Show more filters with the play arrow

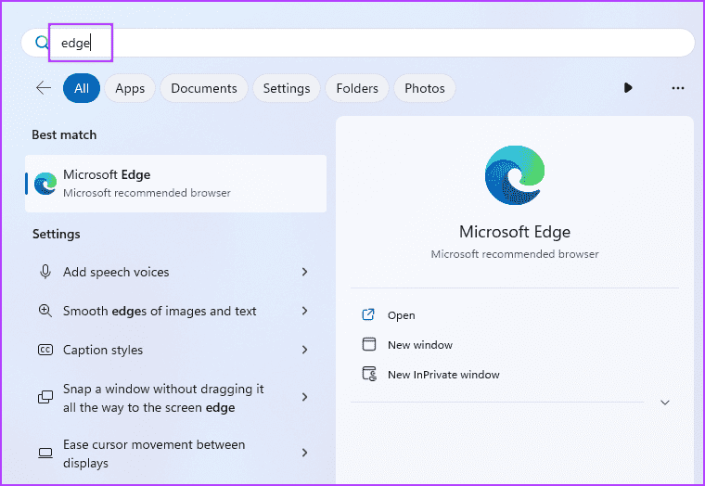point(628,88)
